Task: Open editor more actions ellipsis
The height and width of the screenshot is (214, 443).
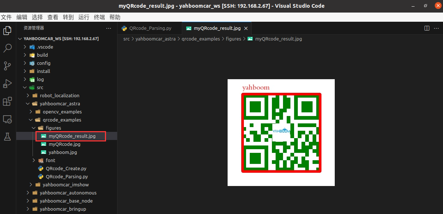Action: click(436, 28)
